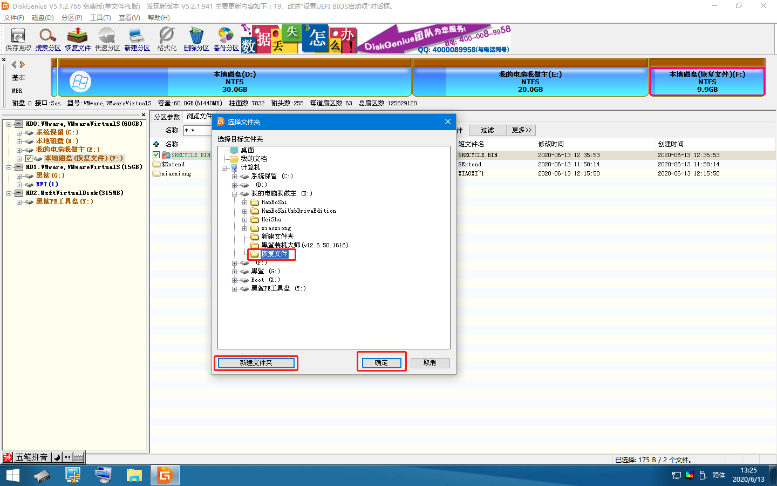Select 我的文档 in folder dialog tree
The image size is (777, 486).
pos(254,159)
